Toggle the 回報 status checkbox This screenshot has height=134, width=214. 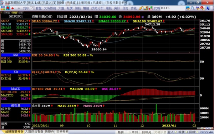click(x=197, y=132)
